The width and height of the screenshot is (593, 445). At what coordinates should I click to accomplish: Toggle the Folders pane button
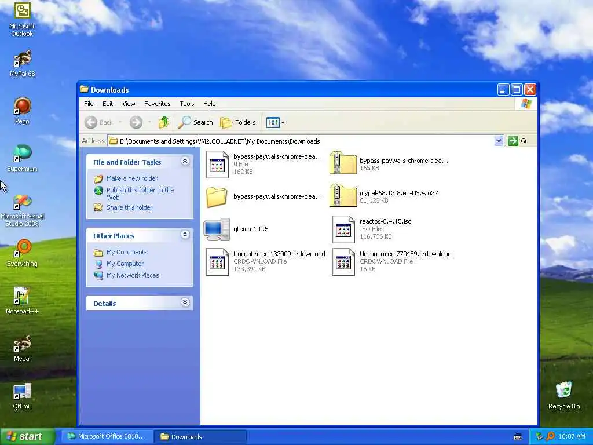[238, 122]
